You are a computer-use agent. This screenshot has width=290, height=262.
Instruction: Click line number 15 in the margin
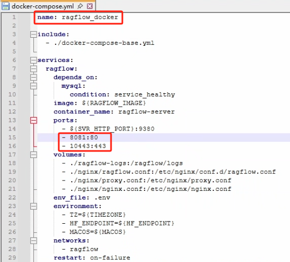12,137
